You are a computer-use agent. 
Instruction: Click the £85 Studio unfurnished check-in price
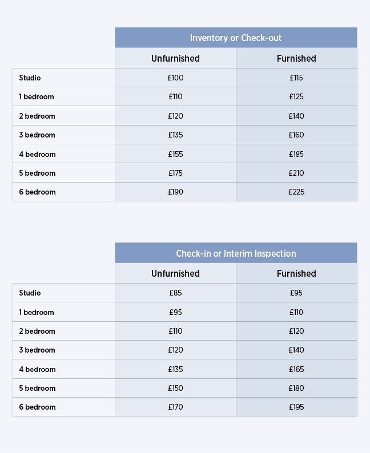coord(175,293)
